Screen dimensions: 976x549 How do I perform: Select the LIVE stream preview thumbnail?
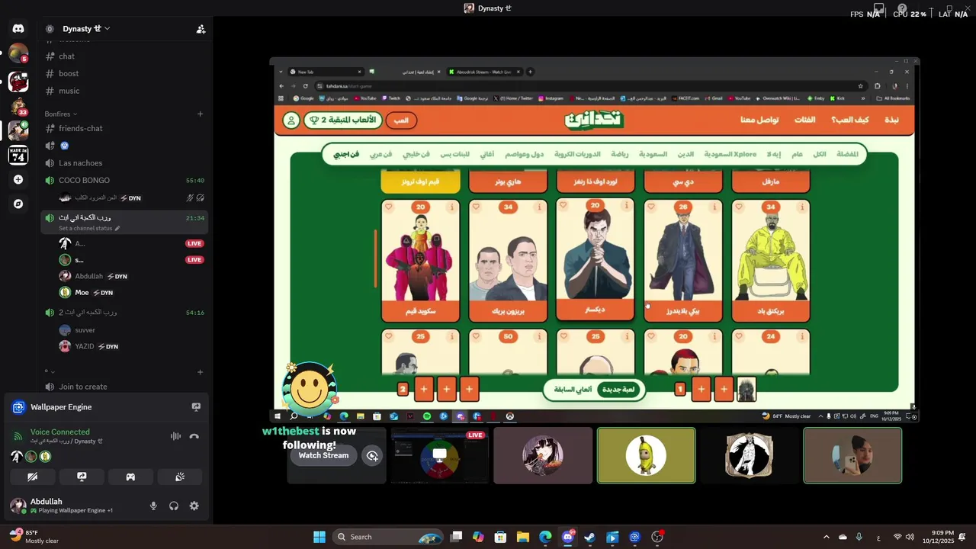[x=439, y=456]
